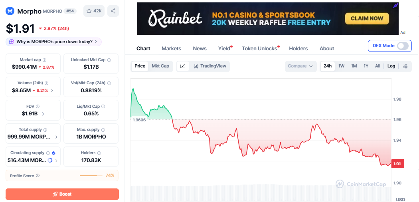Open Liq/Mkt Cap info icon
This screenshot has height=202, width=419.
point(103,106)
